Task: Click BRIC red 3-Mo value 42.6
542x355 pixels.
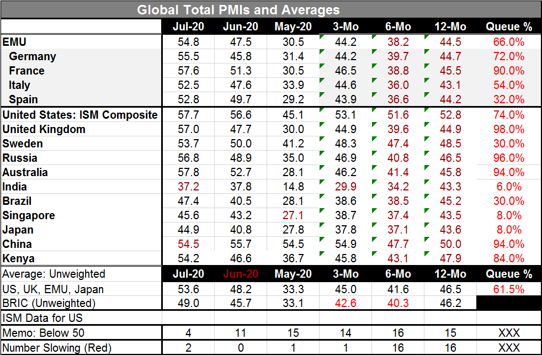Action: 346,303
